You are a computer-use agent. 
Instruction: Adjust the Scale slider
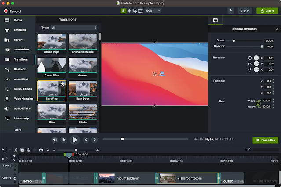point(244,41)
